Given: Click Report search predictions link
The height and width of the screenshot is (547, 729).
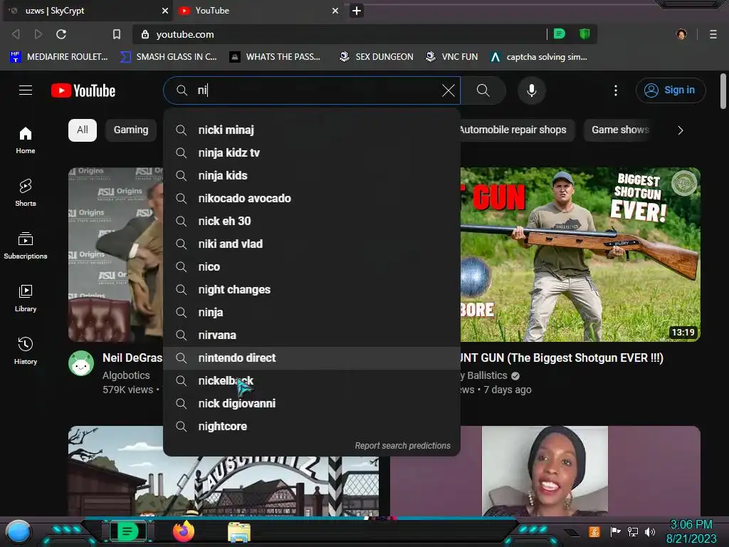Looking at the screenshot, I should click(403, 446).
